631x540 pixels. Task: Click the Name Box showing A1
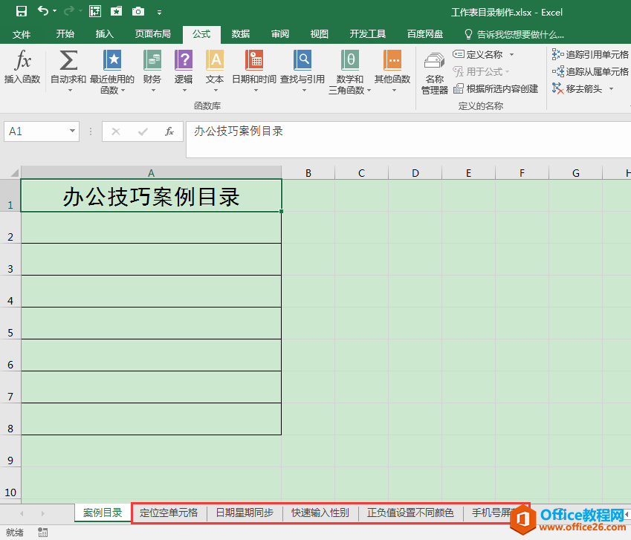tap(36, 131)
